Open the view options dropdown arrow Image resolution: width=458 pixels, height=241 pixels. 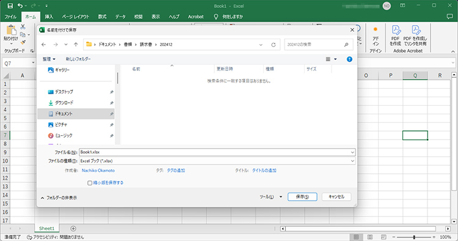click(x=335, y=59)
